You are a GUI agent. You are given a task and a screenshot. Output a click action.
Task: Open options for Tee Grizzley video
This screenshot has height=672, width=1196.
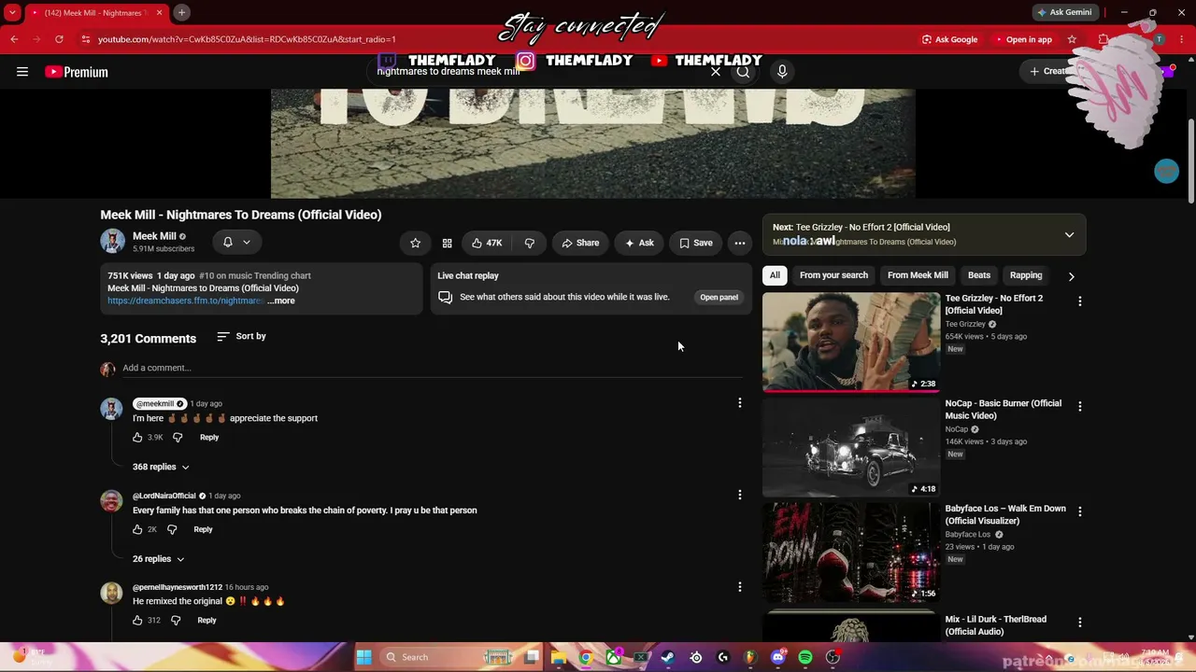(1080, 301)
